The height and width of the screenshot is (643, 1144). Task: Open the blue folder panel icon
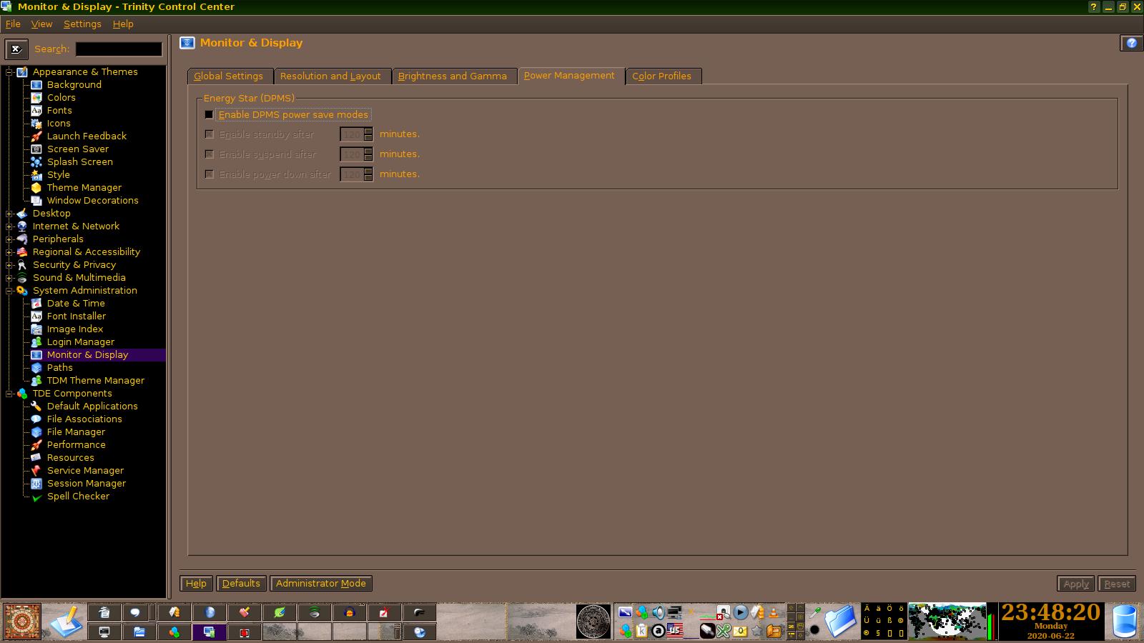pos(841,620)
